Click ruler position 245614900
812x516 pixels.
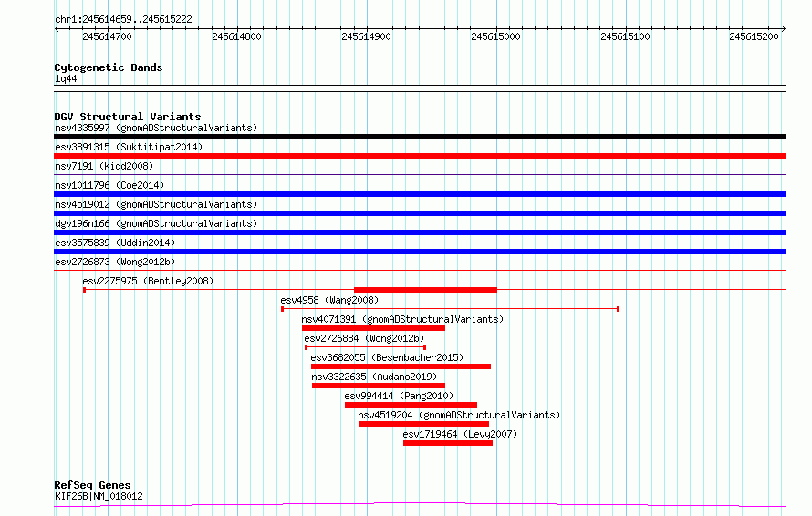tap(366, 36)
